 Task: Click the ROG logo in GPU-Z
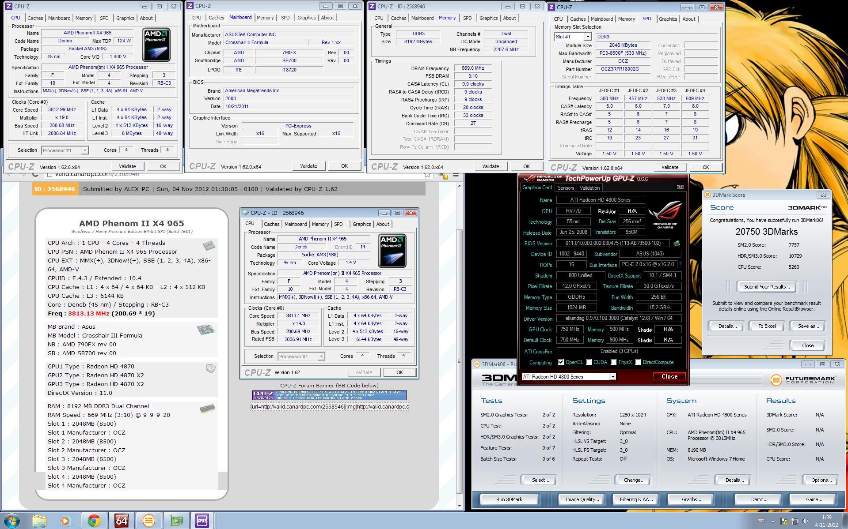click(x=665, y=214)
